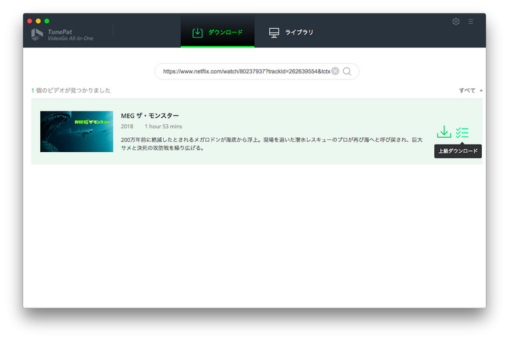Open the hamburger menu icon

click(471, 22)
